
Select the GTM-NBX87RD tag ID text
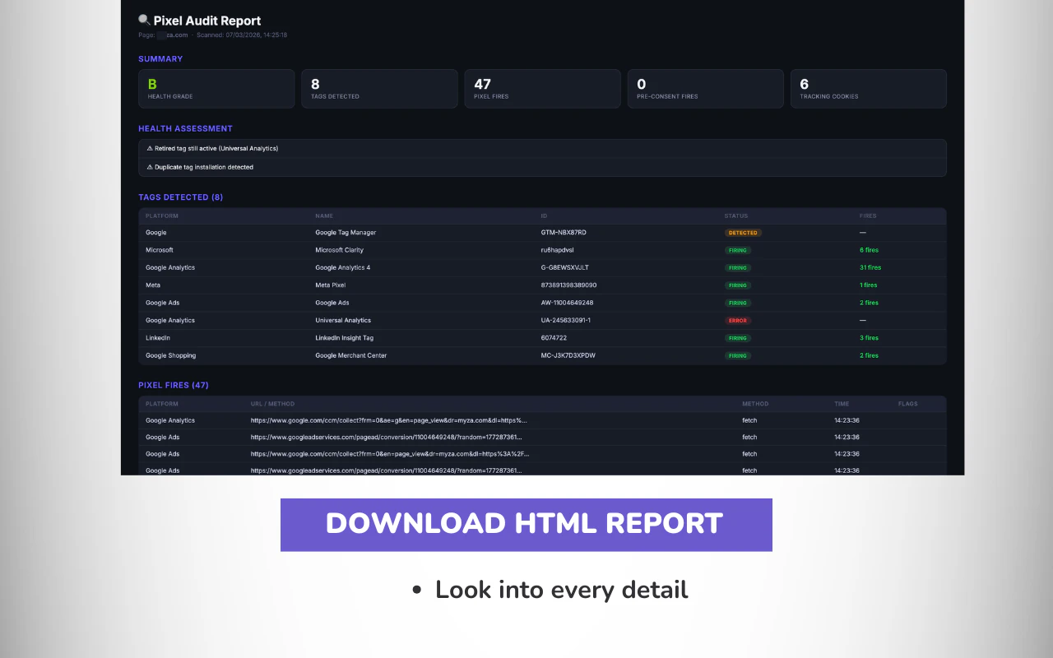click(x=564, y=233)
